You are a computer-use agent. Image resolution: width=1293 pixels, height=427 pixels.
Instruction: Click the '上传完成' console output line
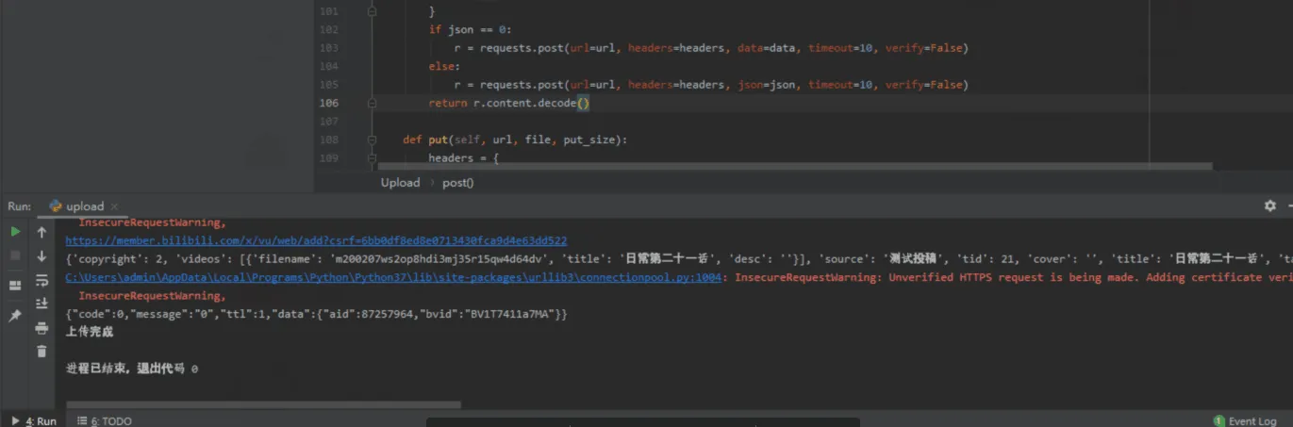[x=89, y=332]
